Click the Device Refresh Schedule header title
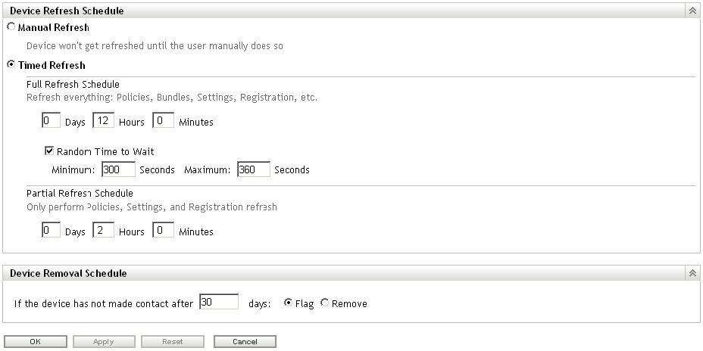 click(x=67, y=11)
